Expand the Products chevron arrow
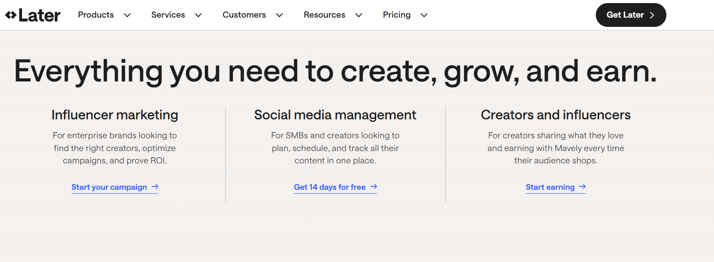Image resolution: width=714 pixels, height=262 pixels. (x=127, y=15)
